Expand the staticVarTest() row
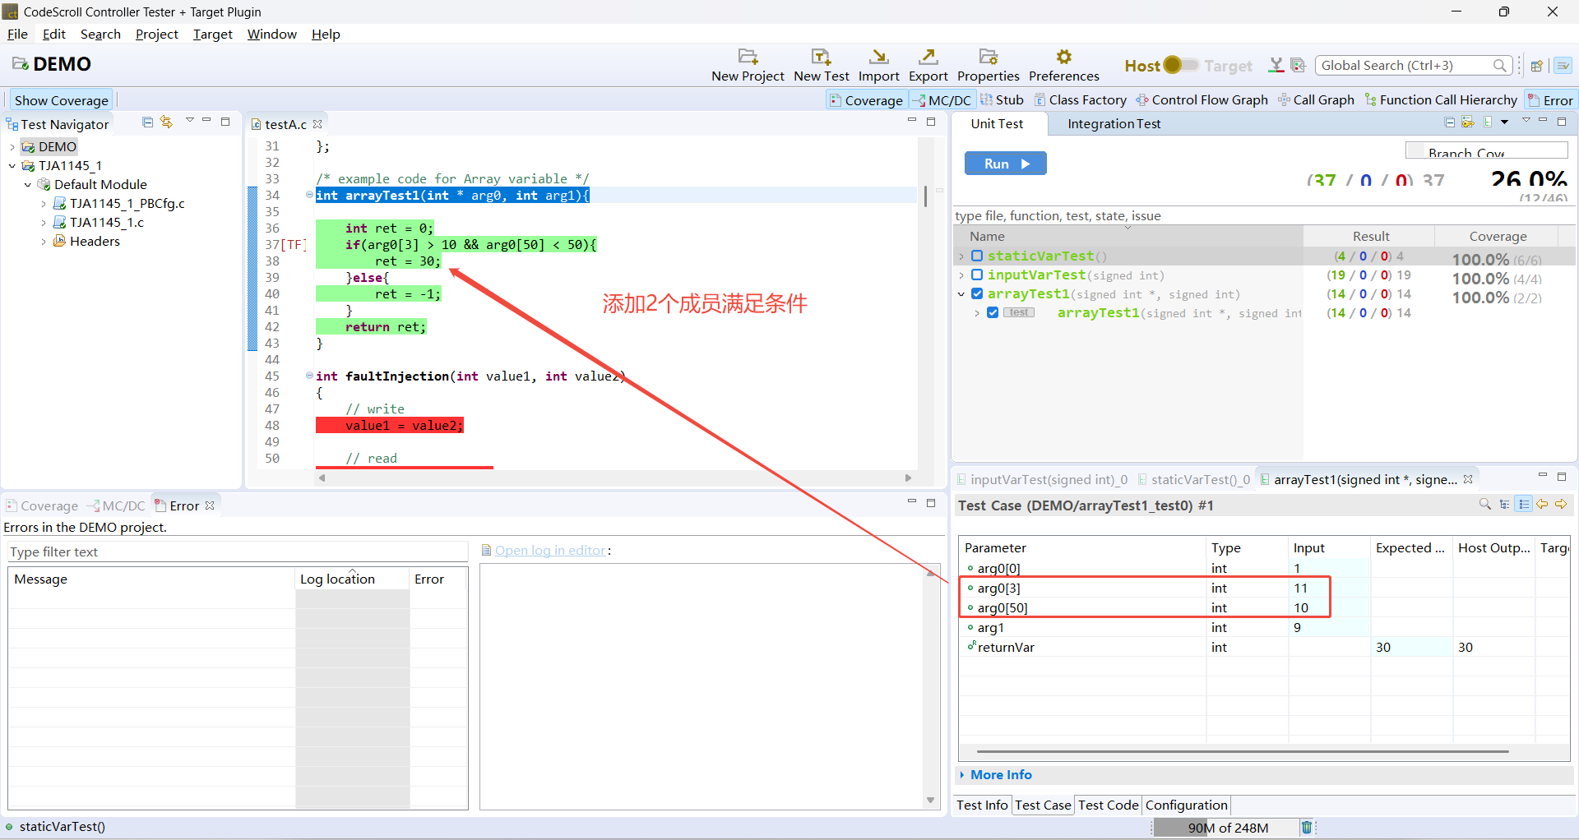The width and height of the screenshot is (1579, 840). point(961,256)
